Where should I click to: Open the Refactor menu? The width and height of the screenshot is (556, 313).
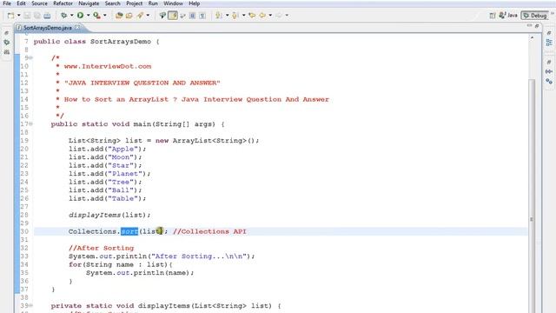point(63,3)
